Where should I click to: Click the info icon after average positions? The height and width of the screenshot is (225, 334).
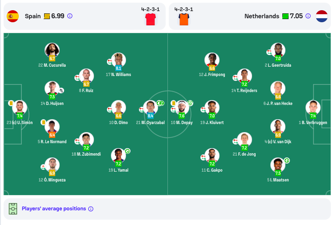pyautogui.click(x=91, y=209)
